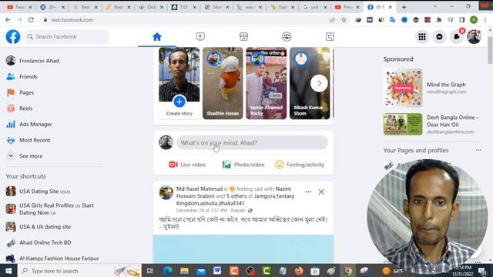The height and width of the screenshot is (277, 493).
Task: Open Md Rasel Mahmud's post avatar
Action: coord(166,192)
